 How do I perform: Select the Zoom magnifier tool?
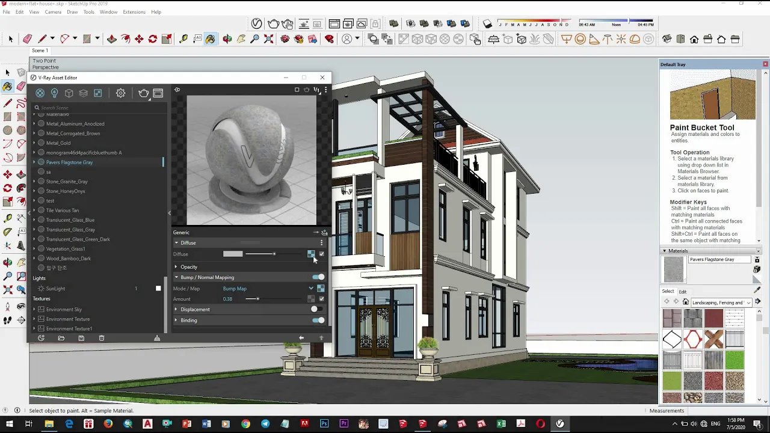[254, 39]
